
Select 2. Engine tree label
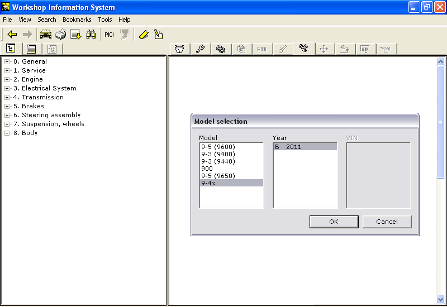click(x=28, y=79)
